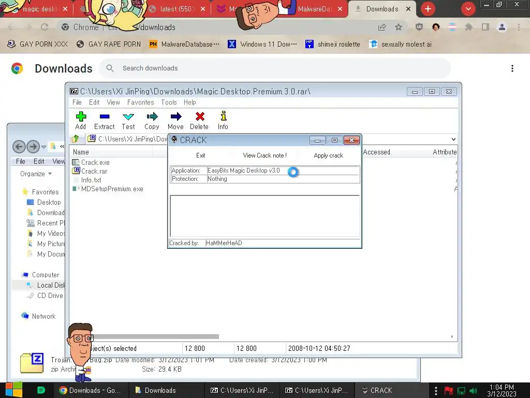Open the uBlock shield extension icon
Screen dimensions: 530x398
pyautogui.click(x=419, y=27)
